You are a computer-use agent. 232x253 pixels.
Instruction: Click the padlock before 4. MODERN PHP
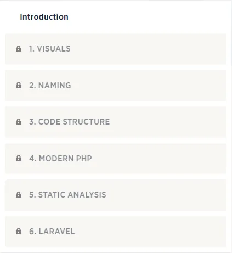click(x=19, y=158)
